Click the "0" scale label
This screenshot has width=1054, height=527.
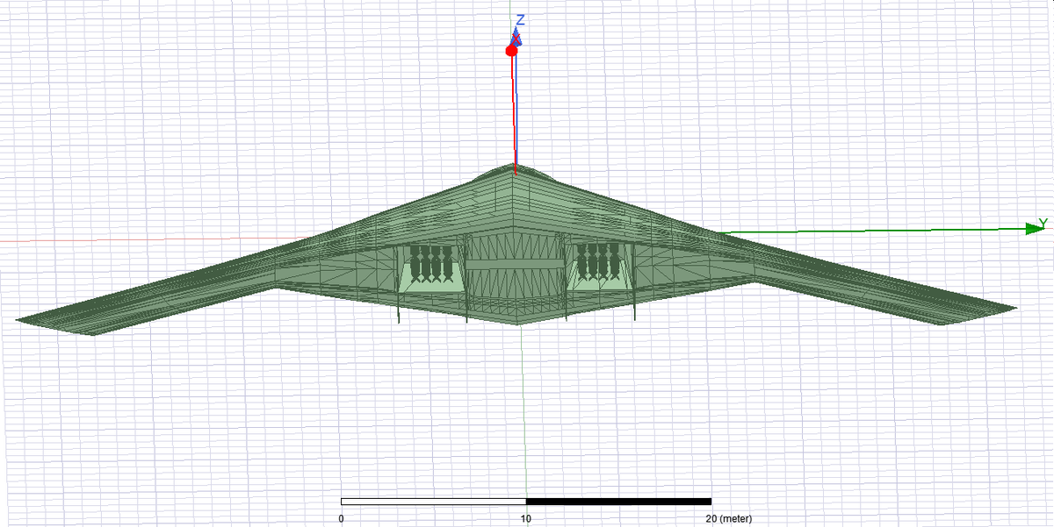[x=341, y=518]
